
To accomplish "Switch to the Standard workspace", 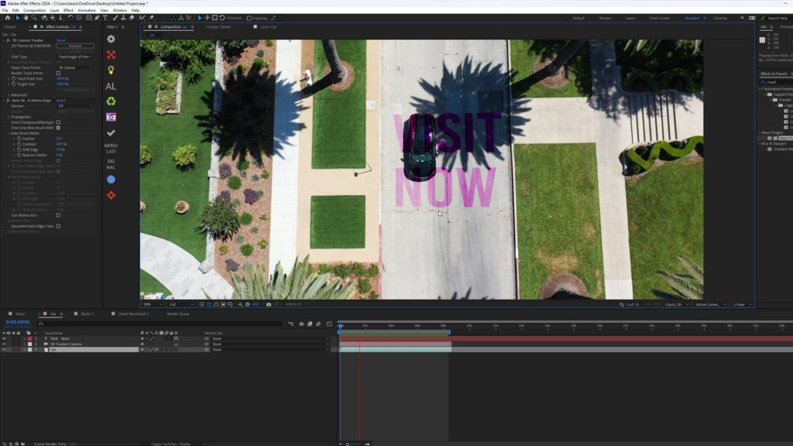I will [x=692, y=19].
